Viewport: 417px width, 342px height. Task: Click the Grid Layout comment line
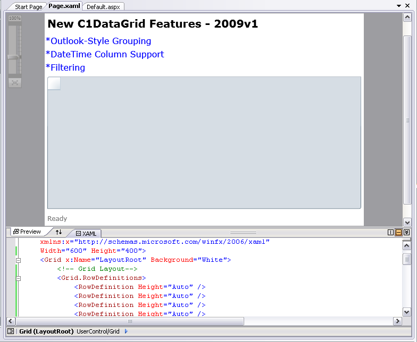click(97, 269)
